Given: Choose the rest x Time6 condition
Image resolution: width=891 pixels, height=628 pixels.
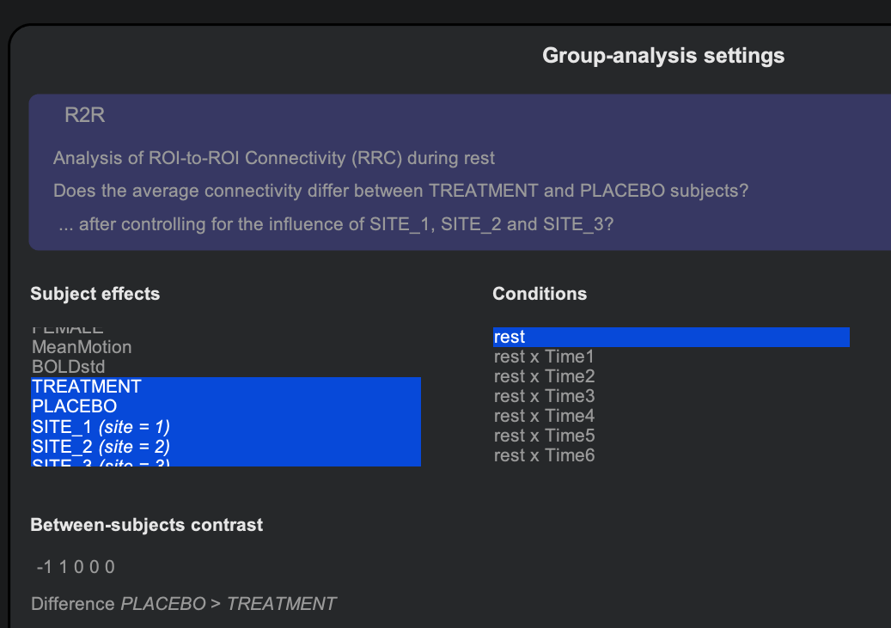Looking at the screenshot, I should click(x=544, y=455).
